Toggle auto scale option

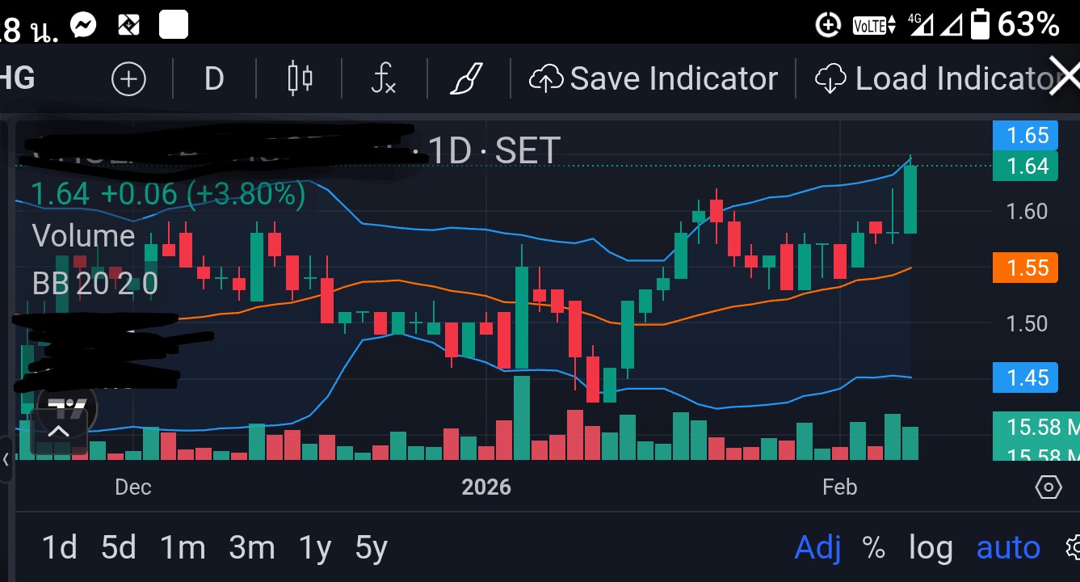click(1008, 548)
